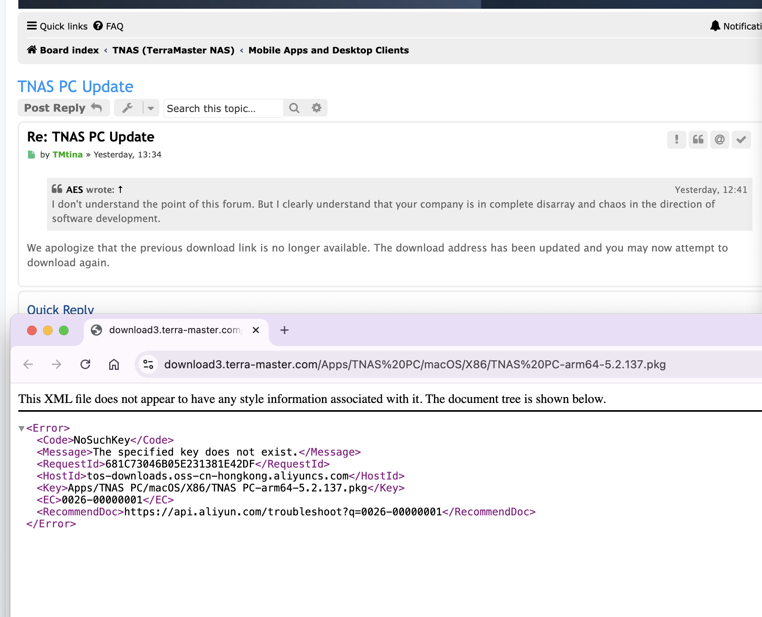Jump to AES's original post arrow
The width and height of the screenshot is (762, 617).
point(120,190)
